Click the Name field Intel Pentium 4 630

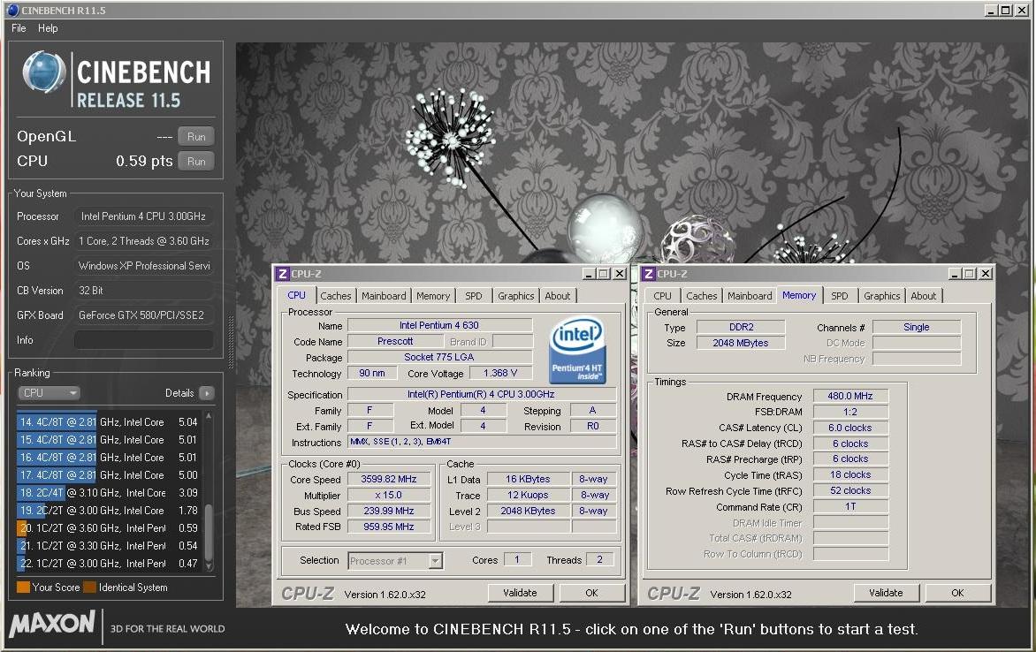pos(439,325)
